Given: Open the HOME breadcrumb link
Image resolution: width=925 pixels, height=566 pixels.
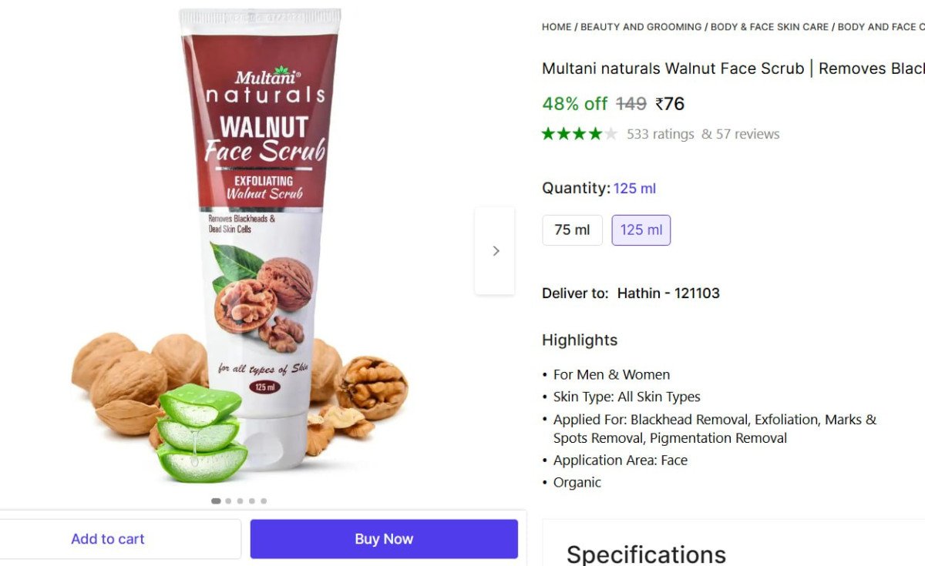Looking at the screenshot, I should coord(557,27).
